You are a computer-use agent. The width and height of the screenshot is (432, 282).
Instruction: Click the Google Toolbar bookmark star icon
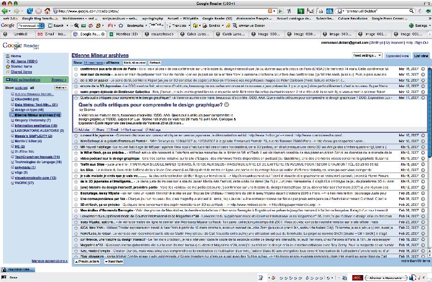121,25
